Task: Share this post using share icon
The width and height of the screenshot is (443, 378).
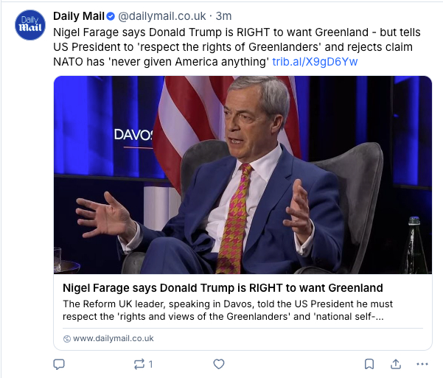Action: click(395, 364)
